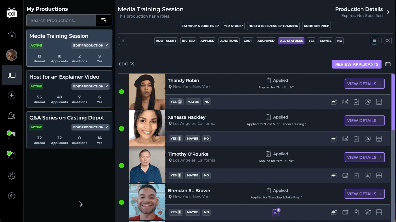Open messages icon with green badge
The width and height of the screenshot is (396, 222).
tap(11, 135)
